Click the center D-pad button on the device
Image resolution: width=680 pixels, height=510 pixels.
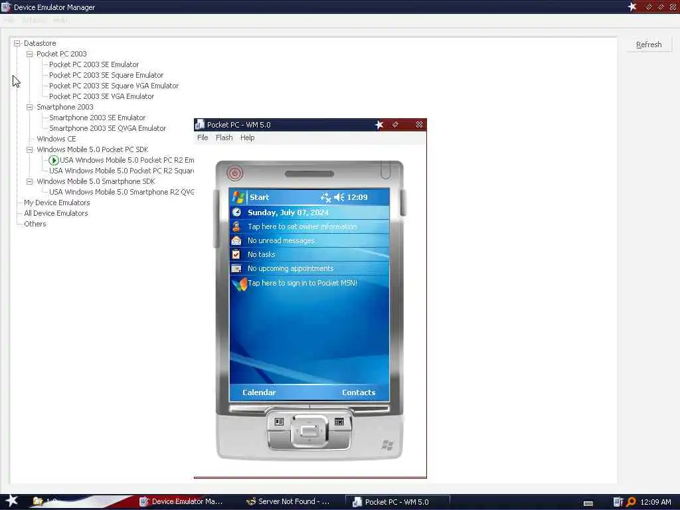coord(309,432)
